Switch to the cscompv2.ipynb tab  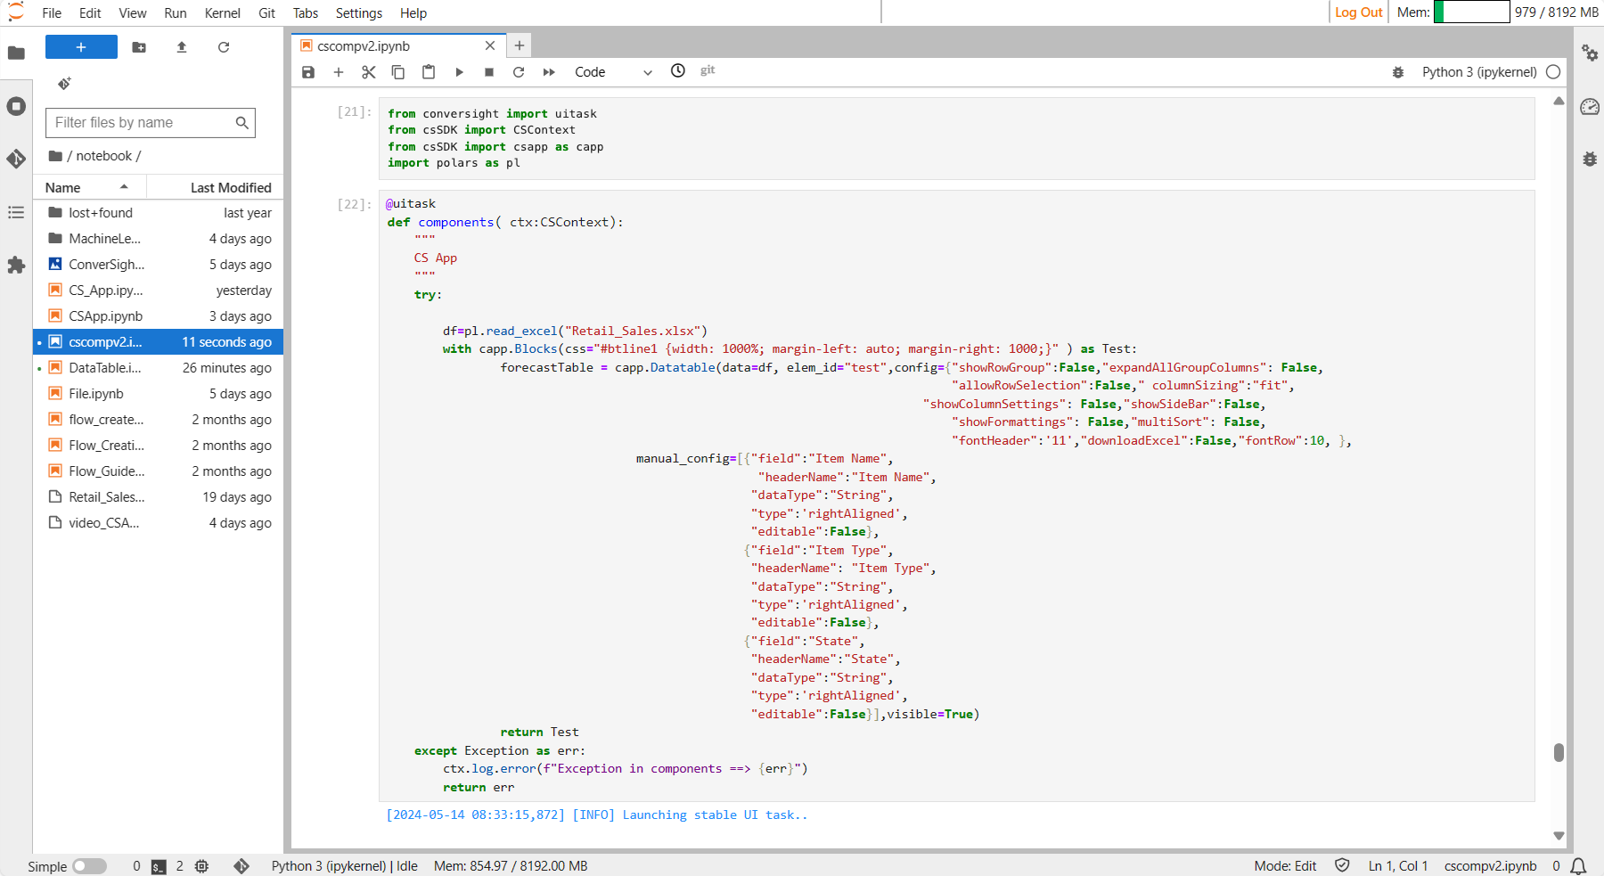(x=364, y=45)
